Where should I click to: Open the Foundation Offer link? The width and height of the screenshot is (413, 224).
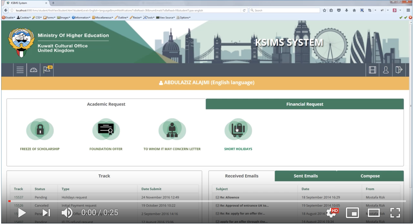[x=106, y=149]
